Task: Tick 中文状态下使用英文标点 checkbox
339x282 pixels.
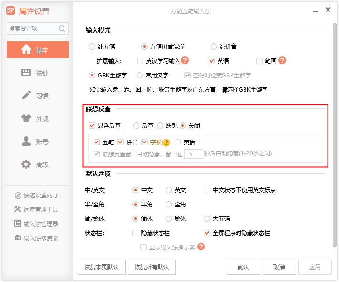Action: [207, 190]
